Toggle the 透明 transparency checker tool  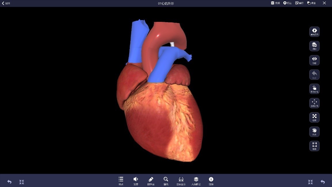click(x=314, y=117)
